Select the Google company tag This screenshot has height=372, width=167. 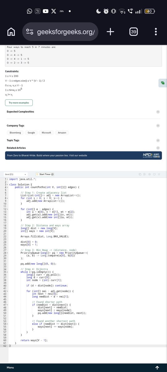click(x=31, y=133)
